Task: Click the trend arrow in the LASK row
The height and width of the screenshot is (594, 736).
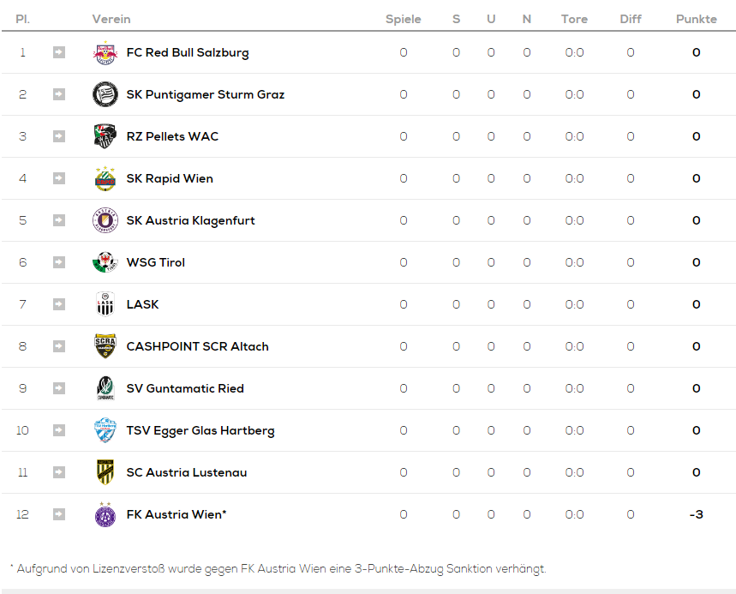Action: [x=58, y=304]
